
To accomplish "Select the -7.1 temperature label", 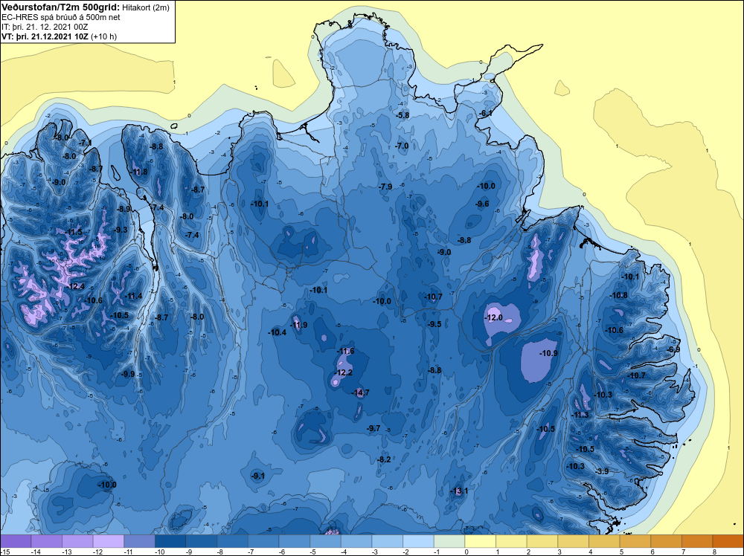I will coord(86,143).
